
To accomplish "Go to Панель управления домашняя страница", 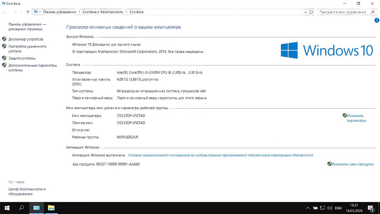I will [x=27, y=27].
